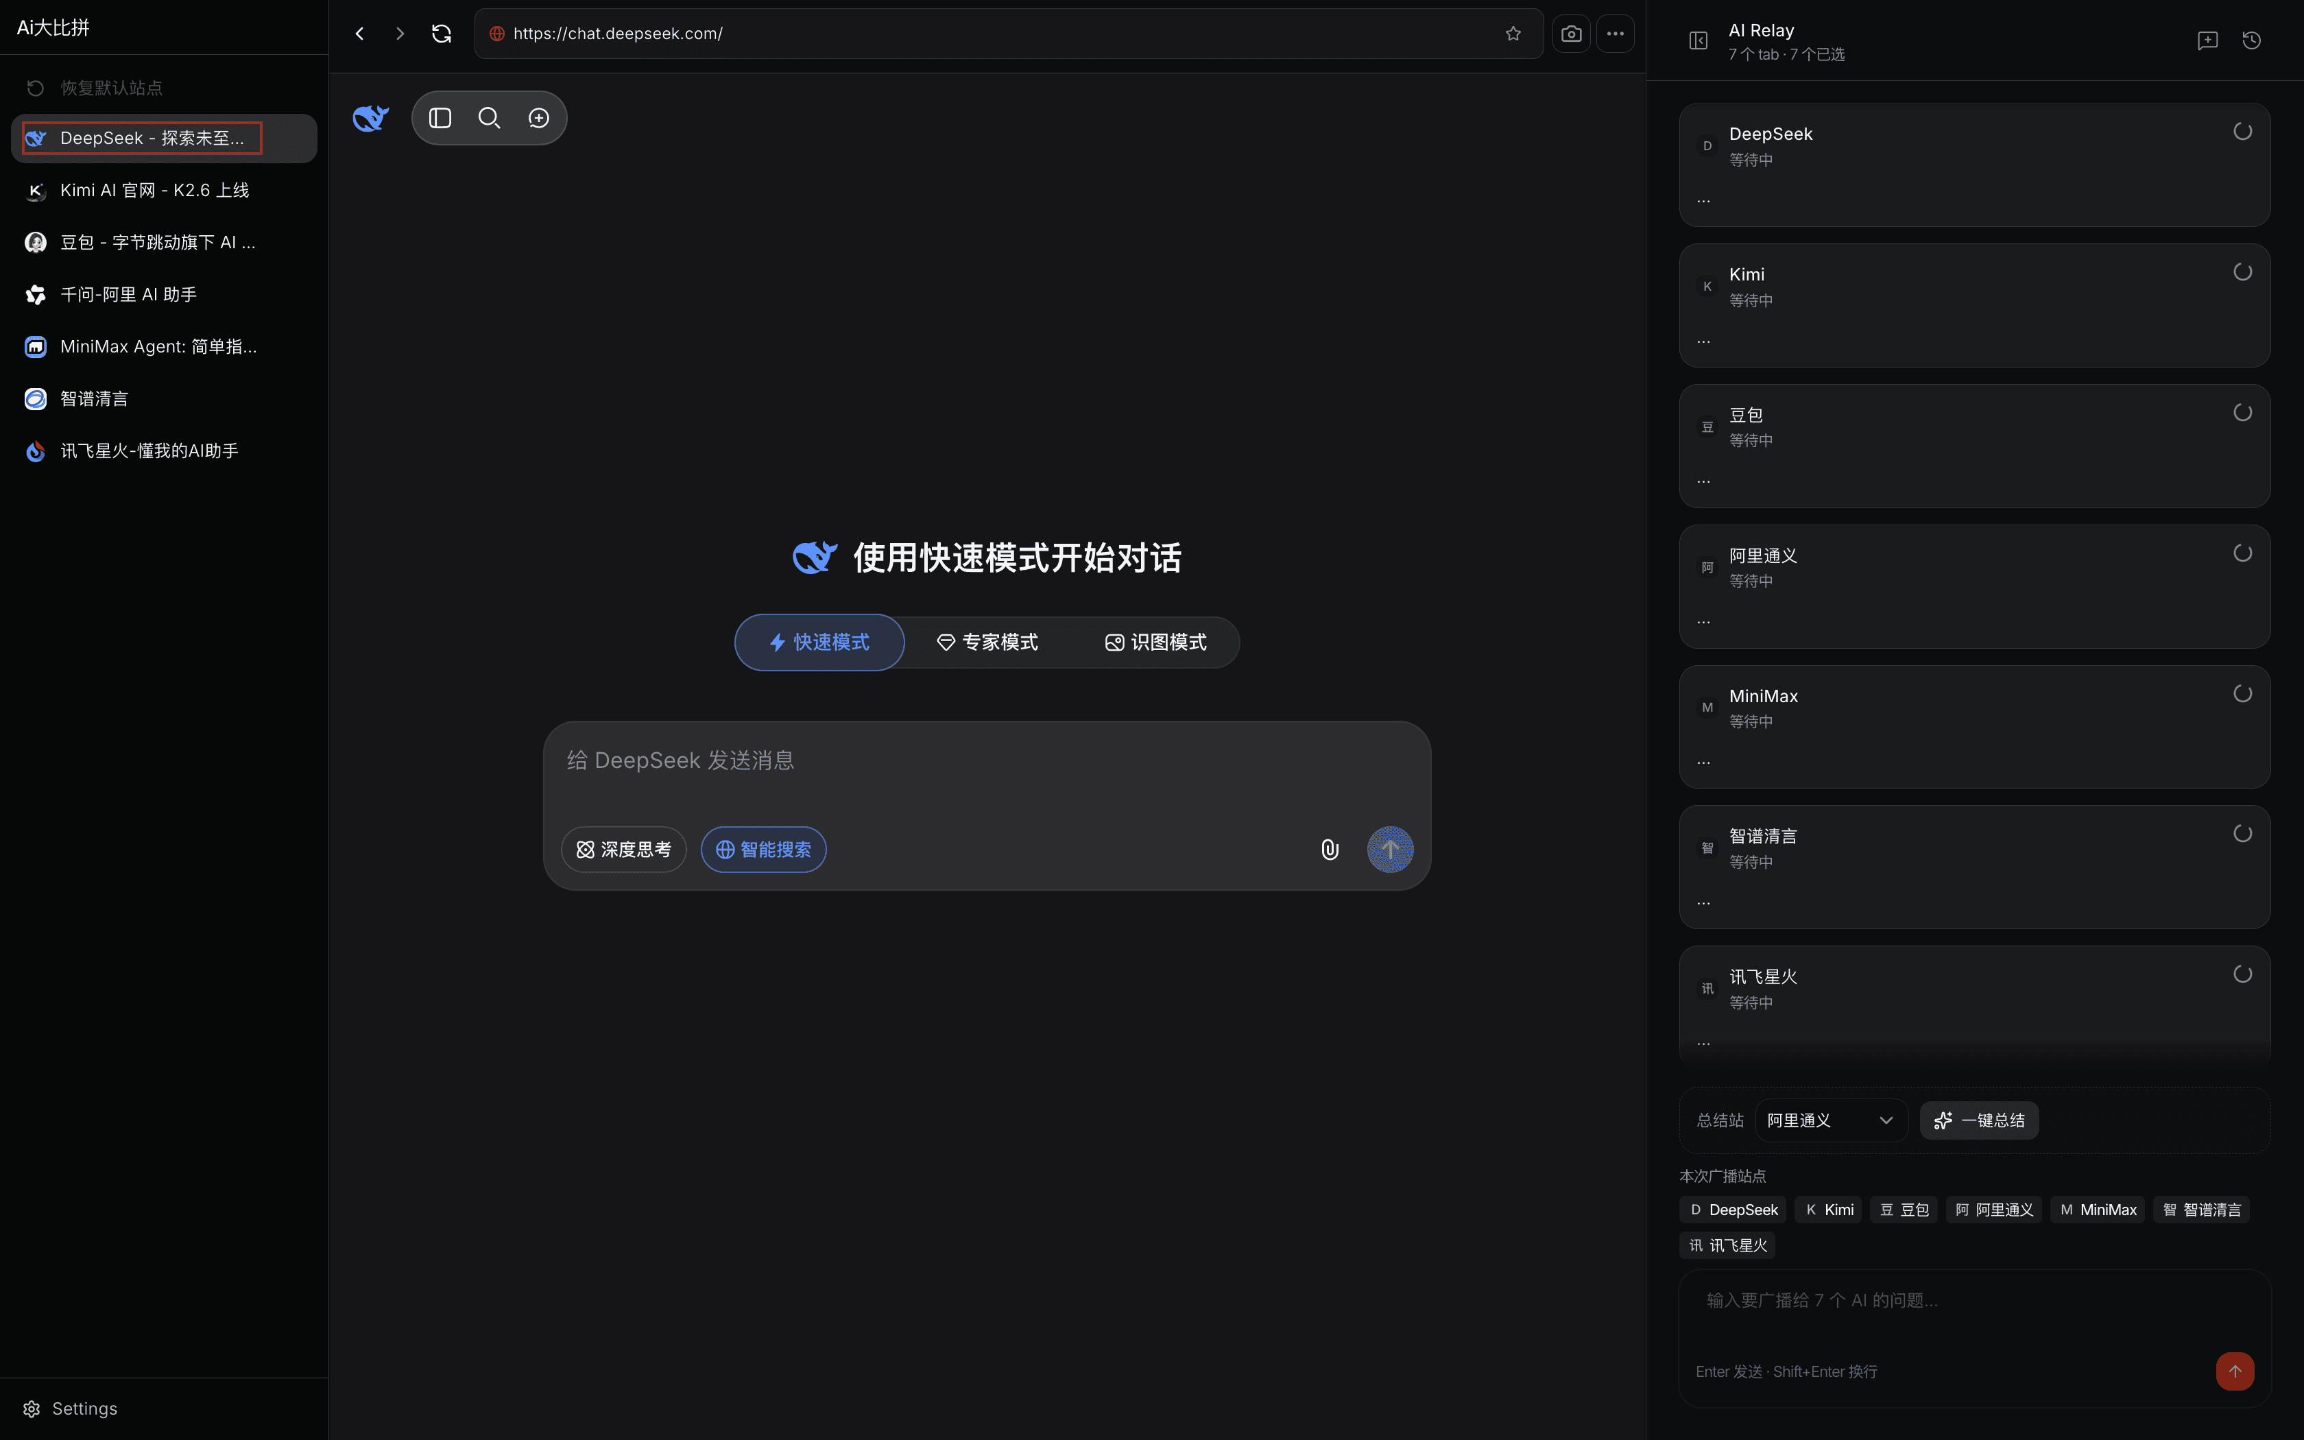Image resolution: width=2304 pixels, height=1440 pixels.
Task: Click the DeepSeek whale logo
Action: pyautogui.click(x=370, y=118)
